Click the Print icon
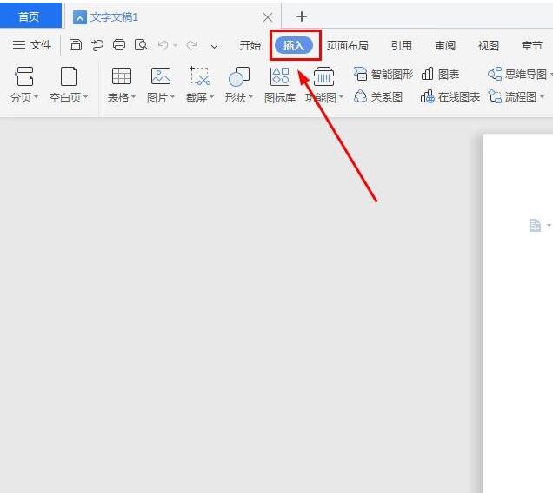553x493 pixels. tap(119, 45)
